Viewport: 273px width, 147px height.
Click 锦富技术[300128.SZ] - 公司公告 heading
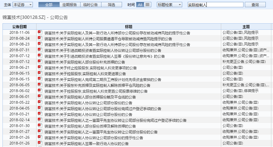[x=35, y=17]
